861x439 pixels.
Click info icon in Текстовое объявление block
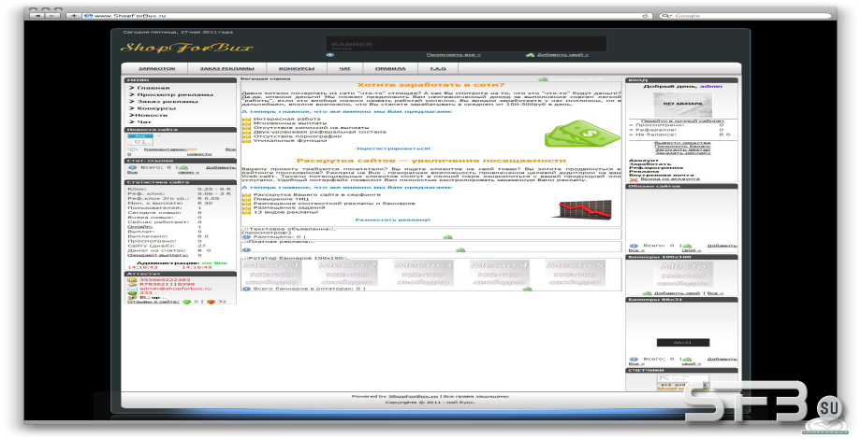pos(246,237)
